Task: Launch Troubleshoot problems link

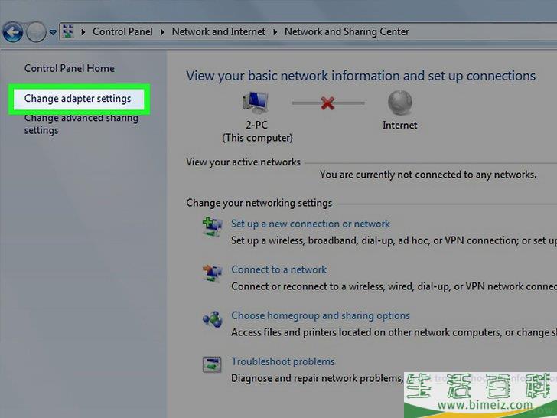Action: (x=282, y=361)
